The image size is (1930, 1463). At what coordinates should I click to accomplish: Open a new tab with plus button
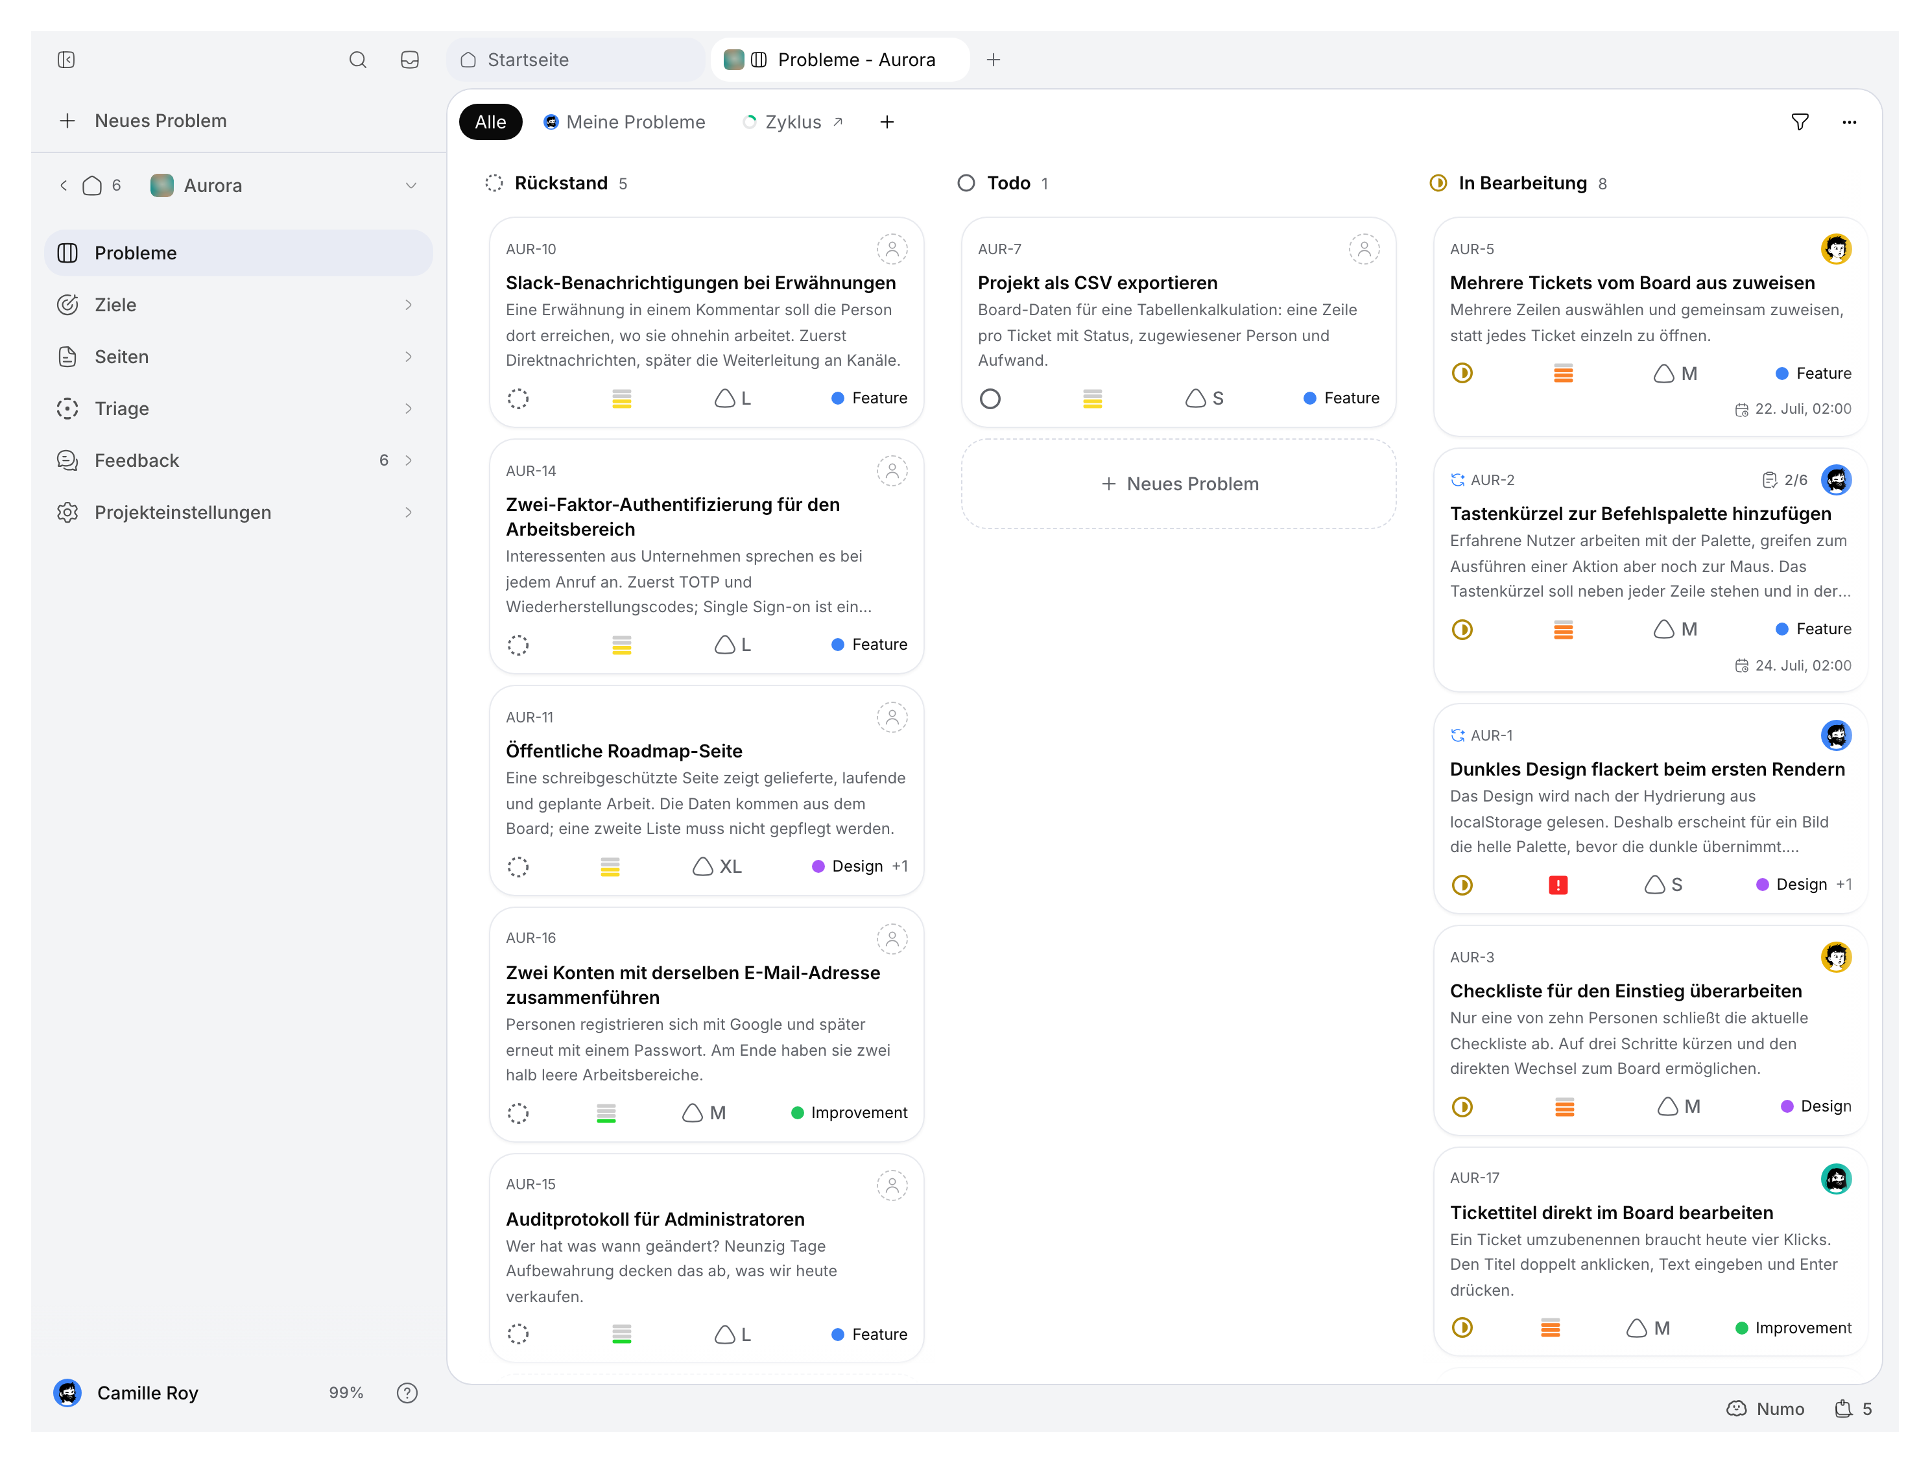click(x=993, y=59)
